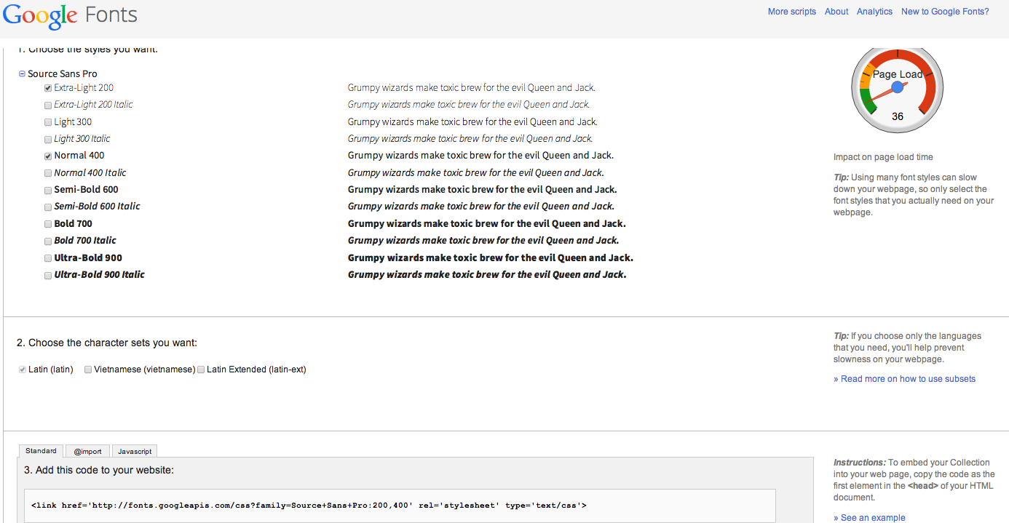
Task: Open the New to Google Fonts? link
Action: point(945,12)
